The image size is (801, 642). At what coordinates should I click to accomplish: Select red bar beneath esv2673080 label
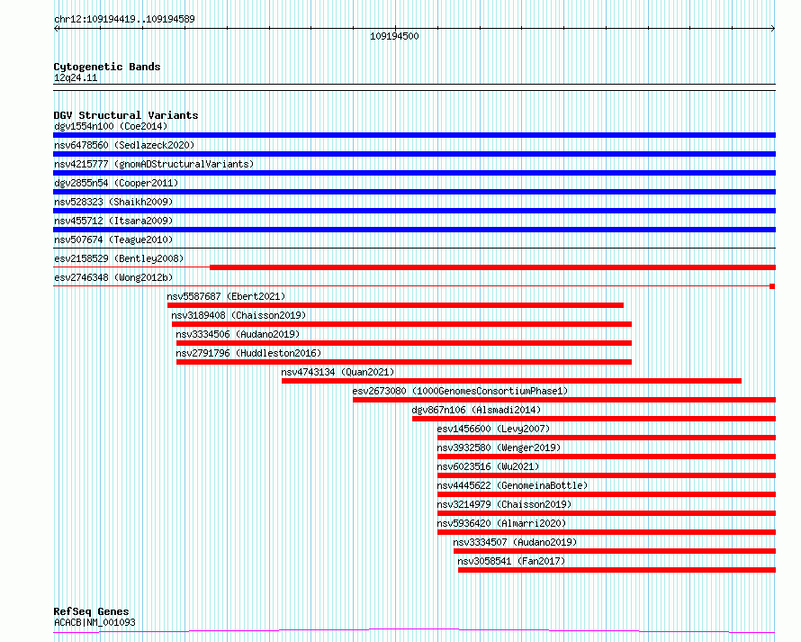pos(564,400)
